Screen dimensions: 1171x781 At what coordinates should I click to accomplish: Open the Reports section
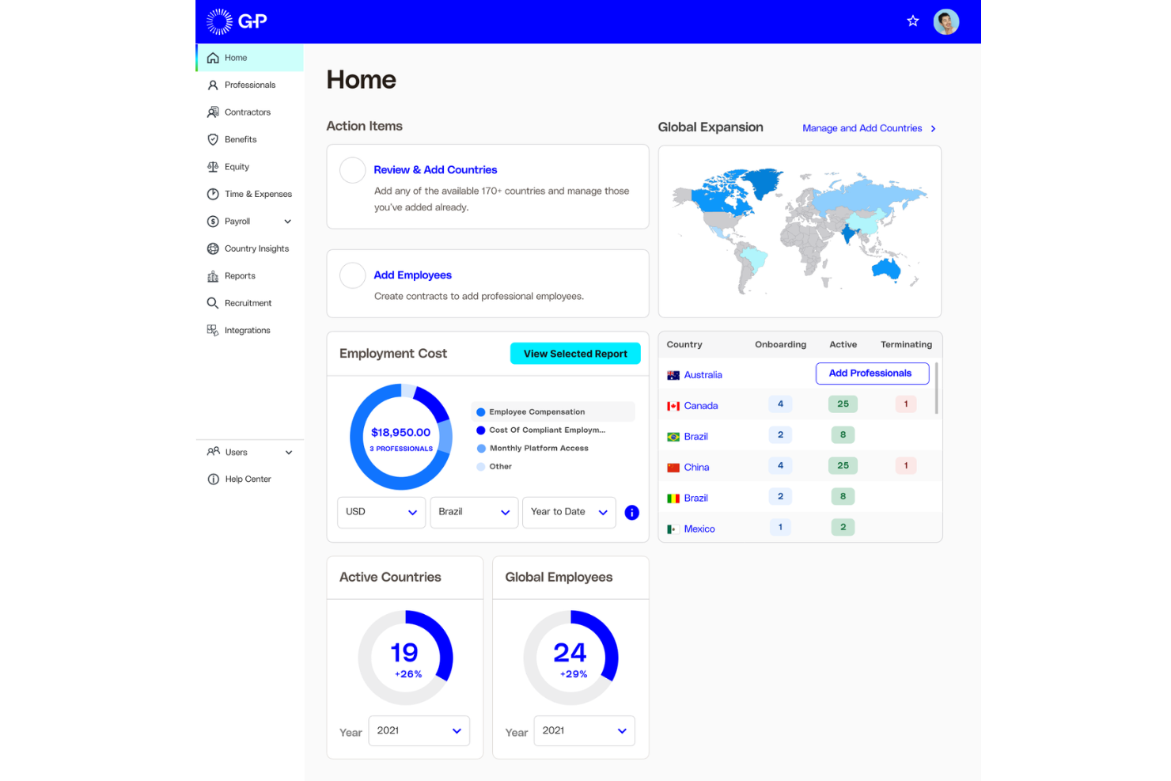tap(240, 275)
